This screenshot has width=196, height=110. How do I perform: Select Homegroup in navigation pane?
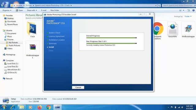point(10,54)
